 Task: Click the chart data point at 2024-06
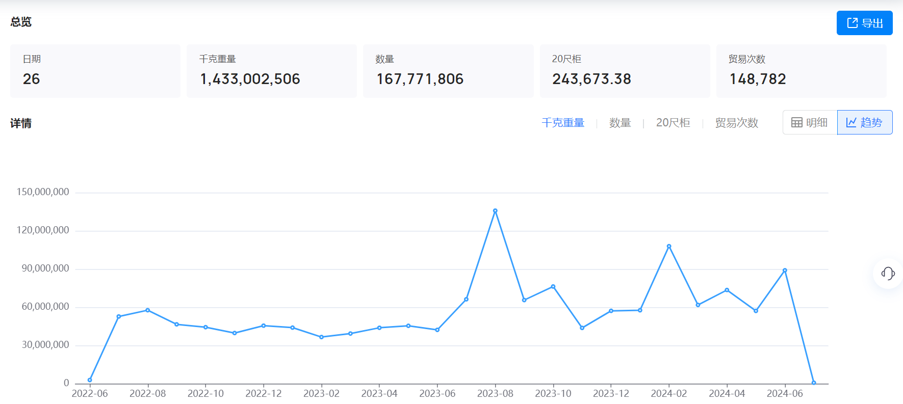(785, 271)
